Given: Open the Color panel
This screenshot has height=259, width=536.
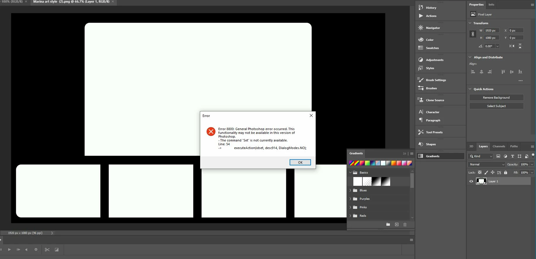Looking at the screenshot, I should (430, 40).
